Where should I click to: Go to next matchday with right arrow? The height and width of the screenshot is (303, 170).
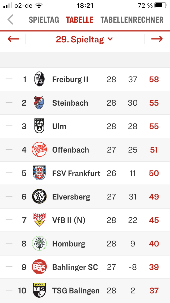tap(157, 39)
